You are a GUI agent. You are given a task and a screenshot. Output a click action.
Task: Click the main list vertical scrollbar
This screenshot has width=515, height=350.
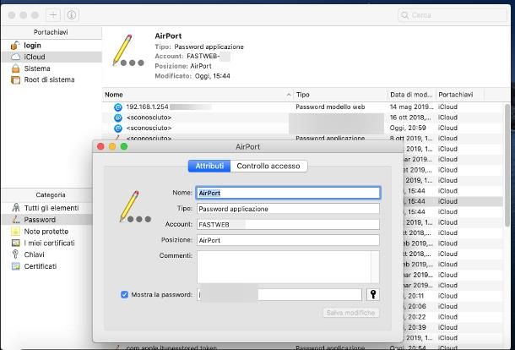click(507, 165)
